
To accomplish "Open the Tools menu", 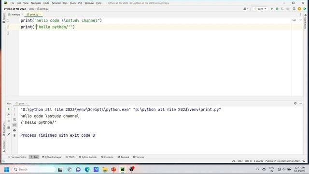I will tap(73, 3).
